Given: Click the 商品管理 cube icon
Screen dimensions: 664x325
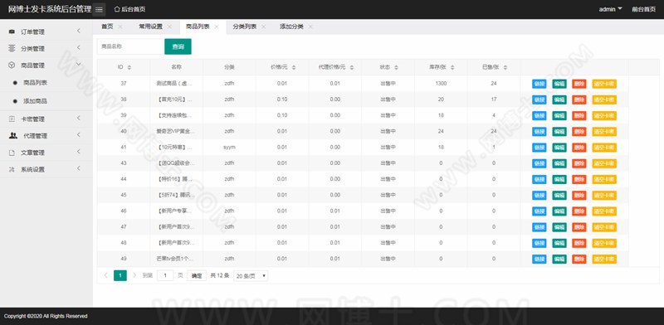Looking at the screenshot, I should [x=12, y=65].
